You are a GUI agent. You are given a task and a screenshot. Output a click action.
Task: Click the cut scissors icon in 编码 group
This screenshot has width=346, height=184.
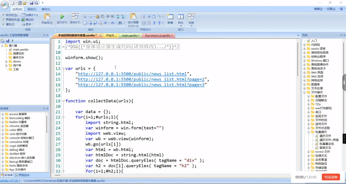pos(85,17)
